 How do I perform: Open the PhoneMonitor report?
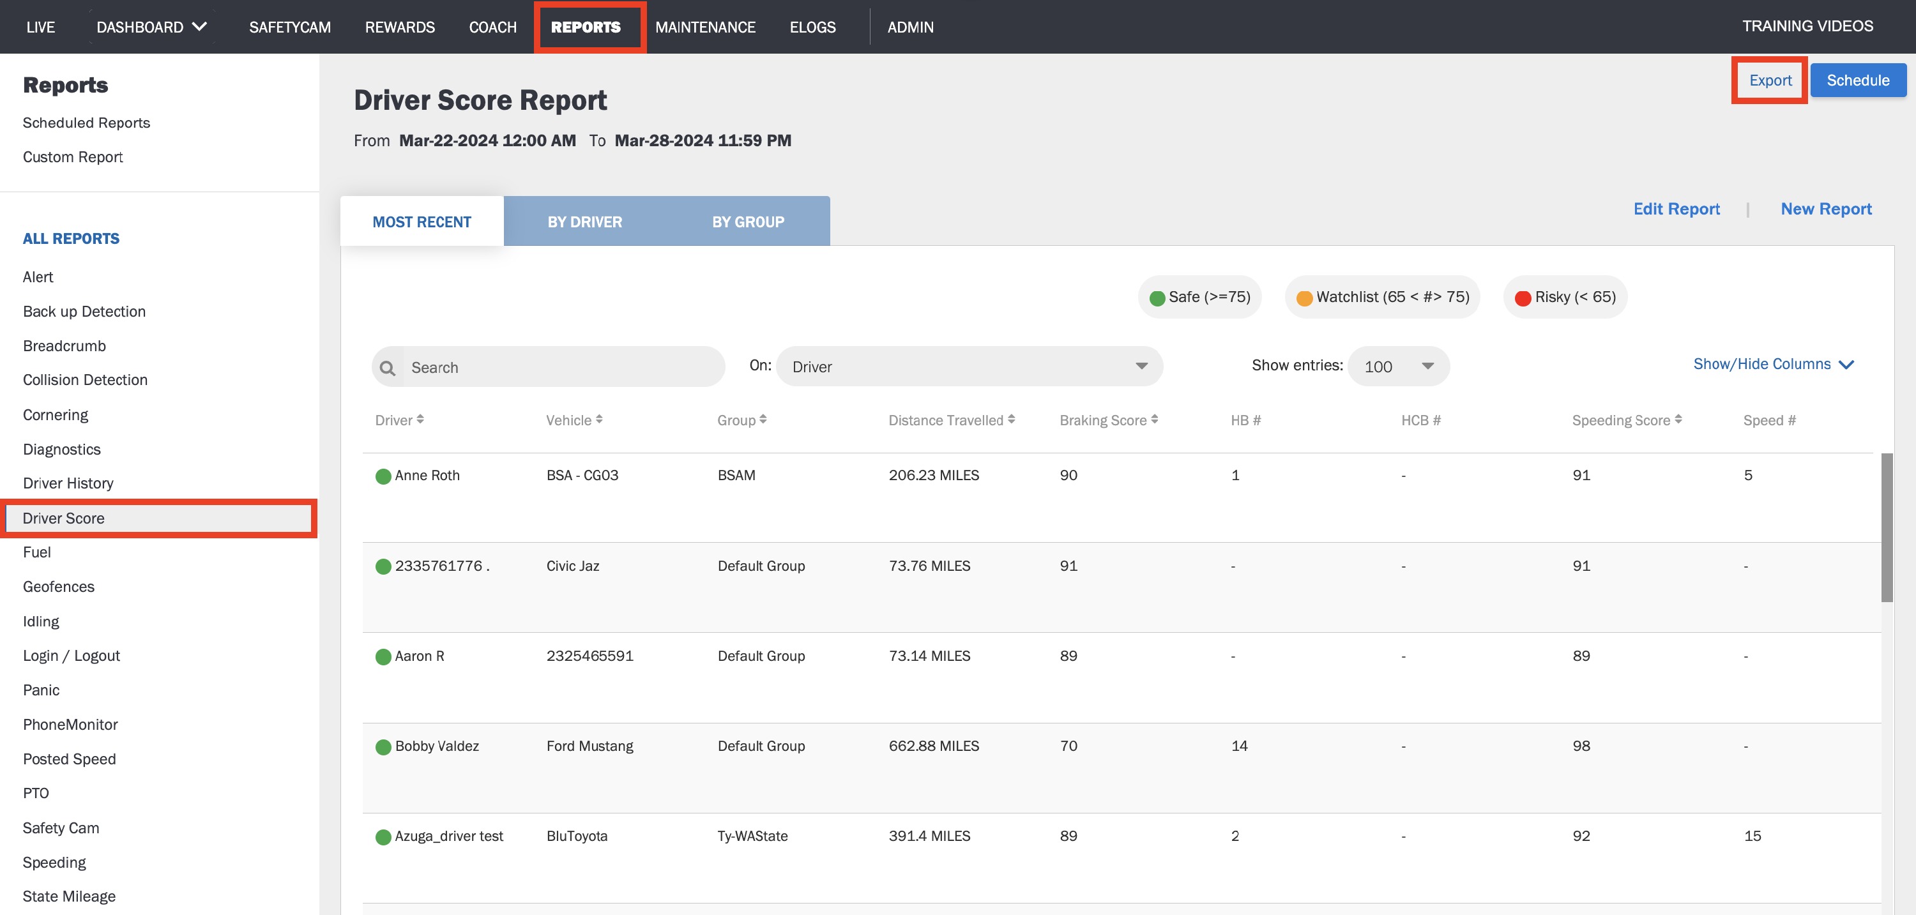point(71,725)
